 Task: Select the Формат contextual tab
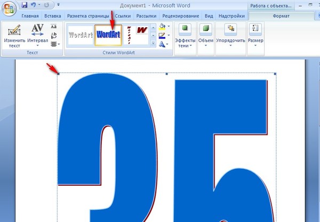281,16
